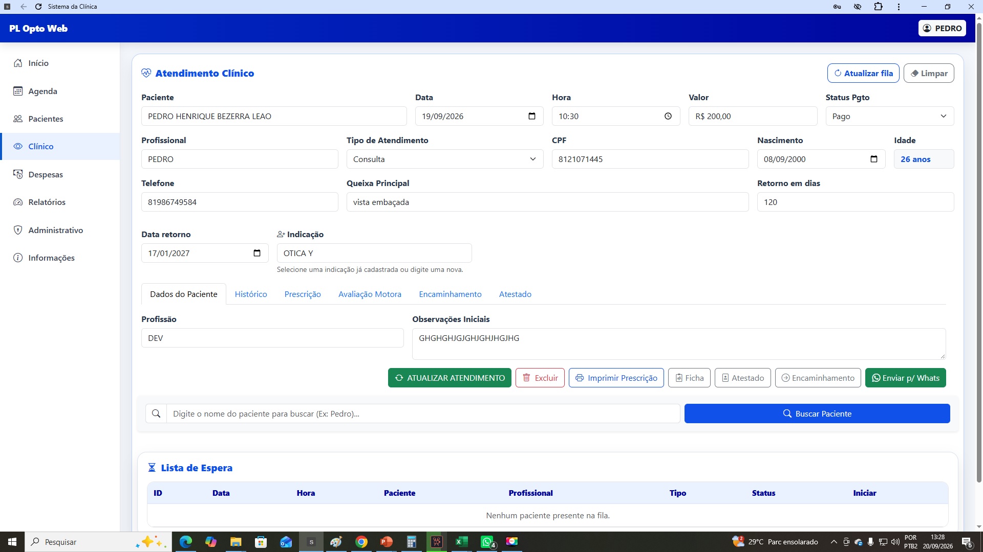Switch to the Avaliação Motora tab
This screenshot has height=552, width=983.
370,294
